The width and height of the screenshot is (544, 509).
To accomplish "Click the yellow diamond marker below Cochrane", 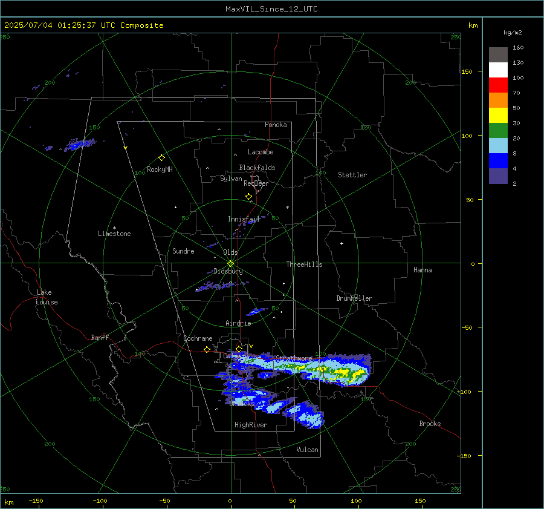I will click(x=207, y=349).
